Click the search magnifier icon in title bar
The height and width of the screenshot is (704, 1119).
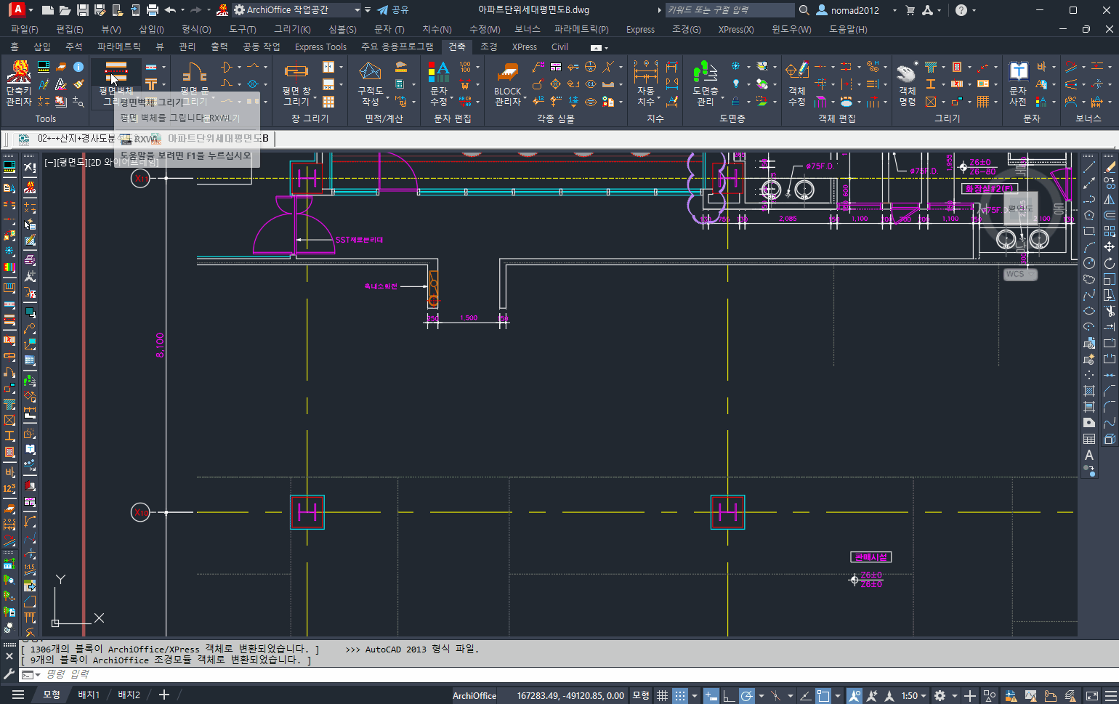pos(804,10)
